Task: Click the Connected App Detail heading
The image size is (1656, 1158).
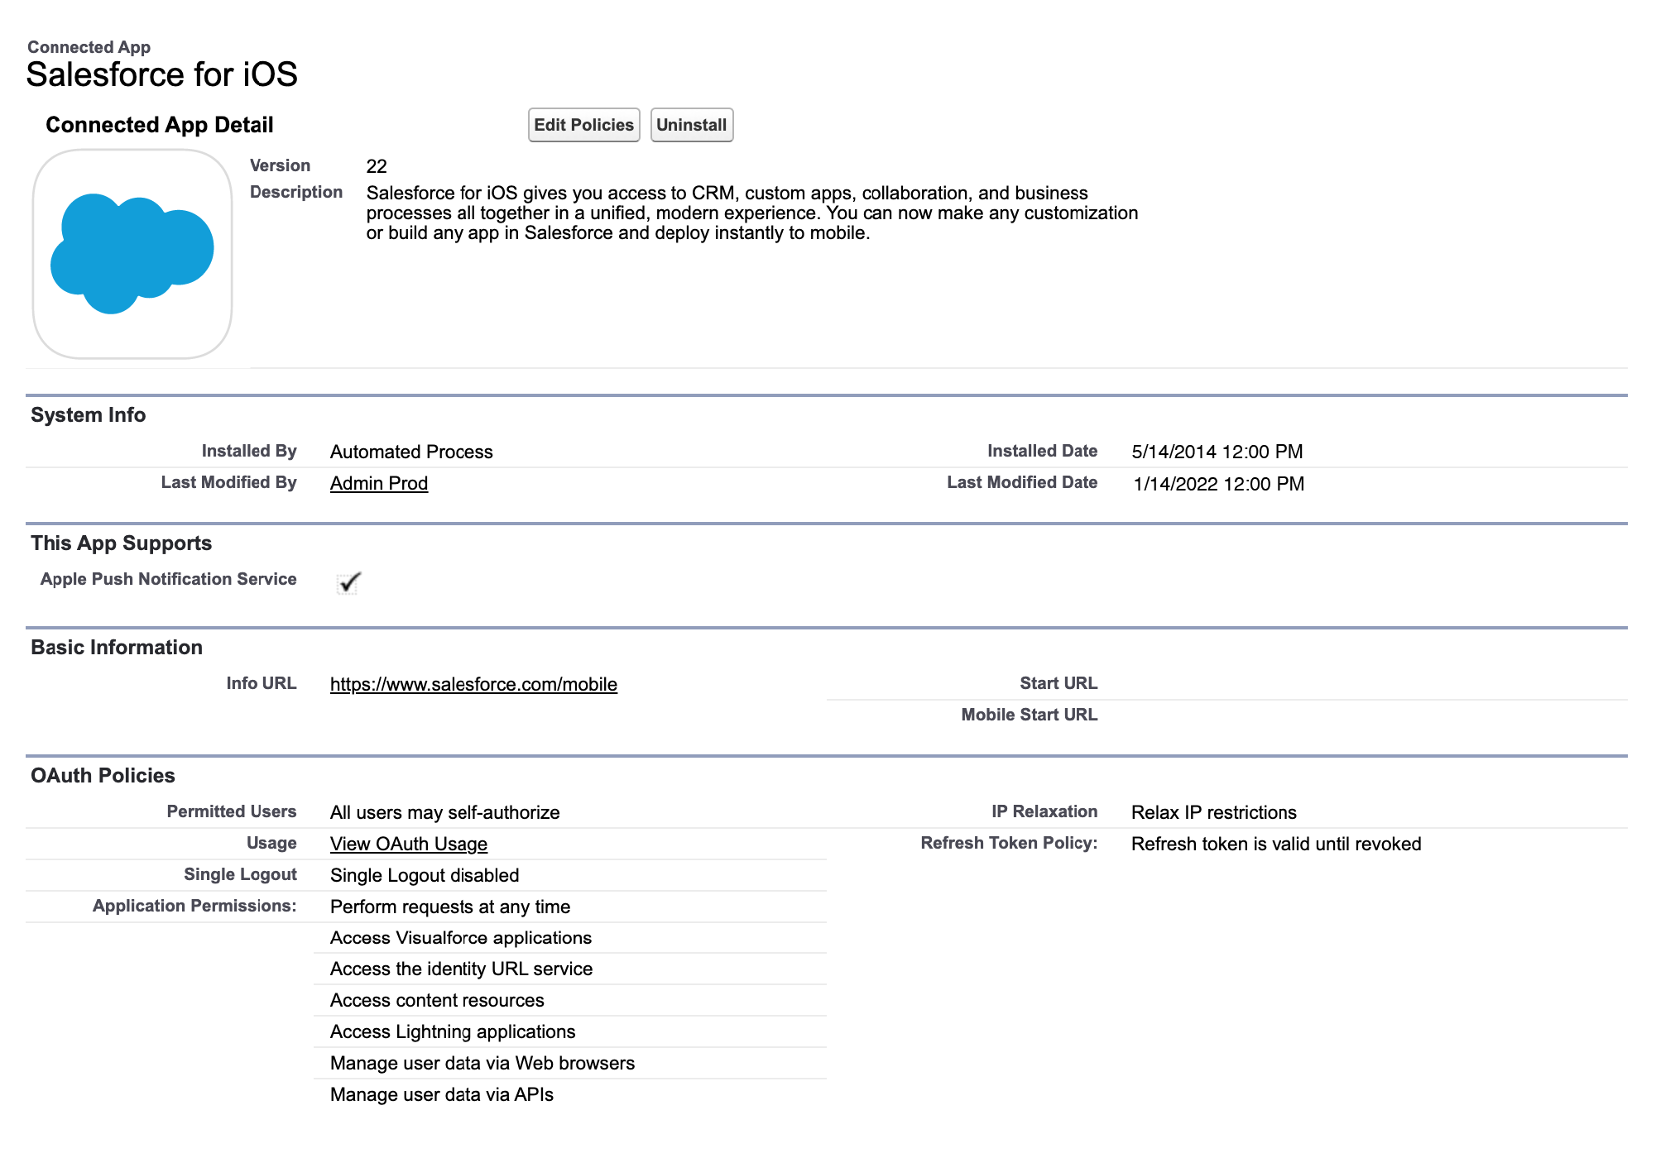Action: pyautogui.click(x=159, y=125)
